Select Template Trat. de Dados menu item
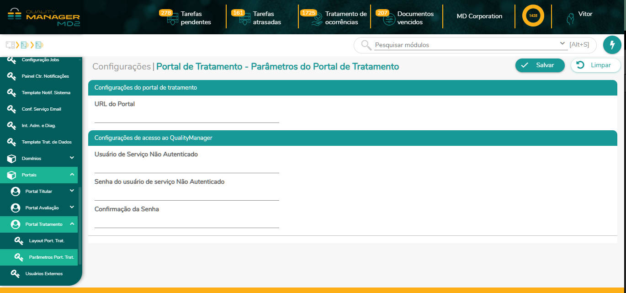The width and height of the screenshot is (626, 293). [x=39, y=142]
